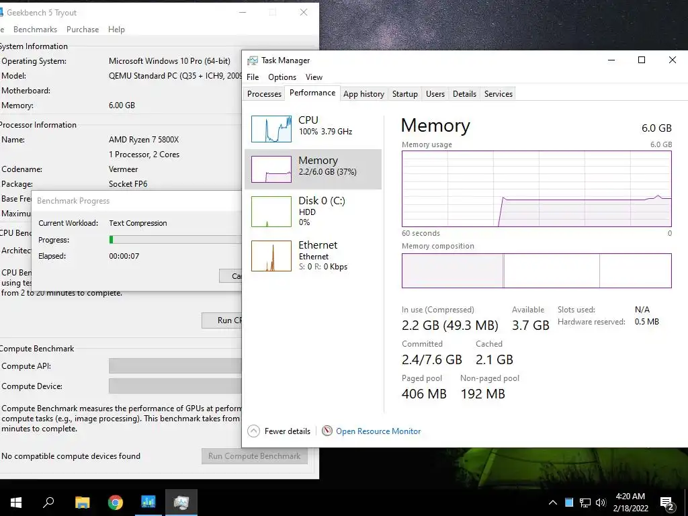Open the notification center icon

(667, 503)
